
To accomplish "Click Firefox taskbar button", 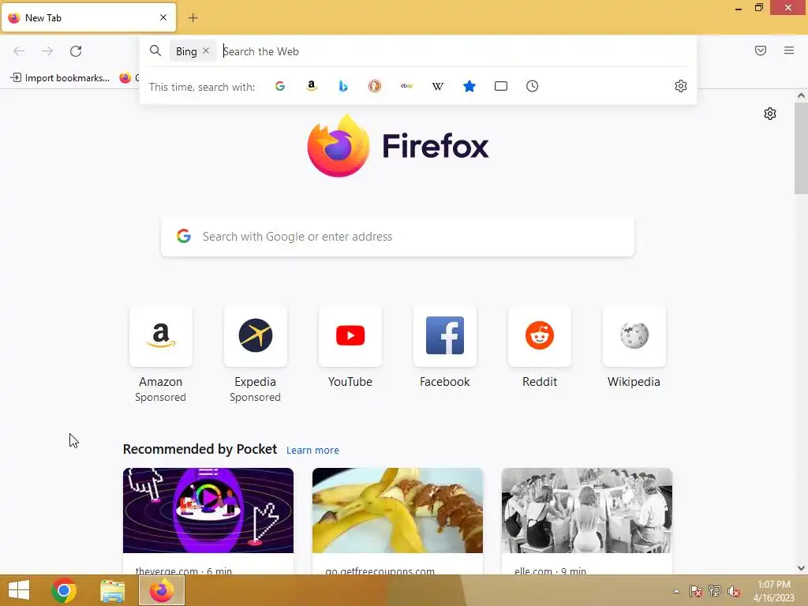I will point(162,590).
